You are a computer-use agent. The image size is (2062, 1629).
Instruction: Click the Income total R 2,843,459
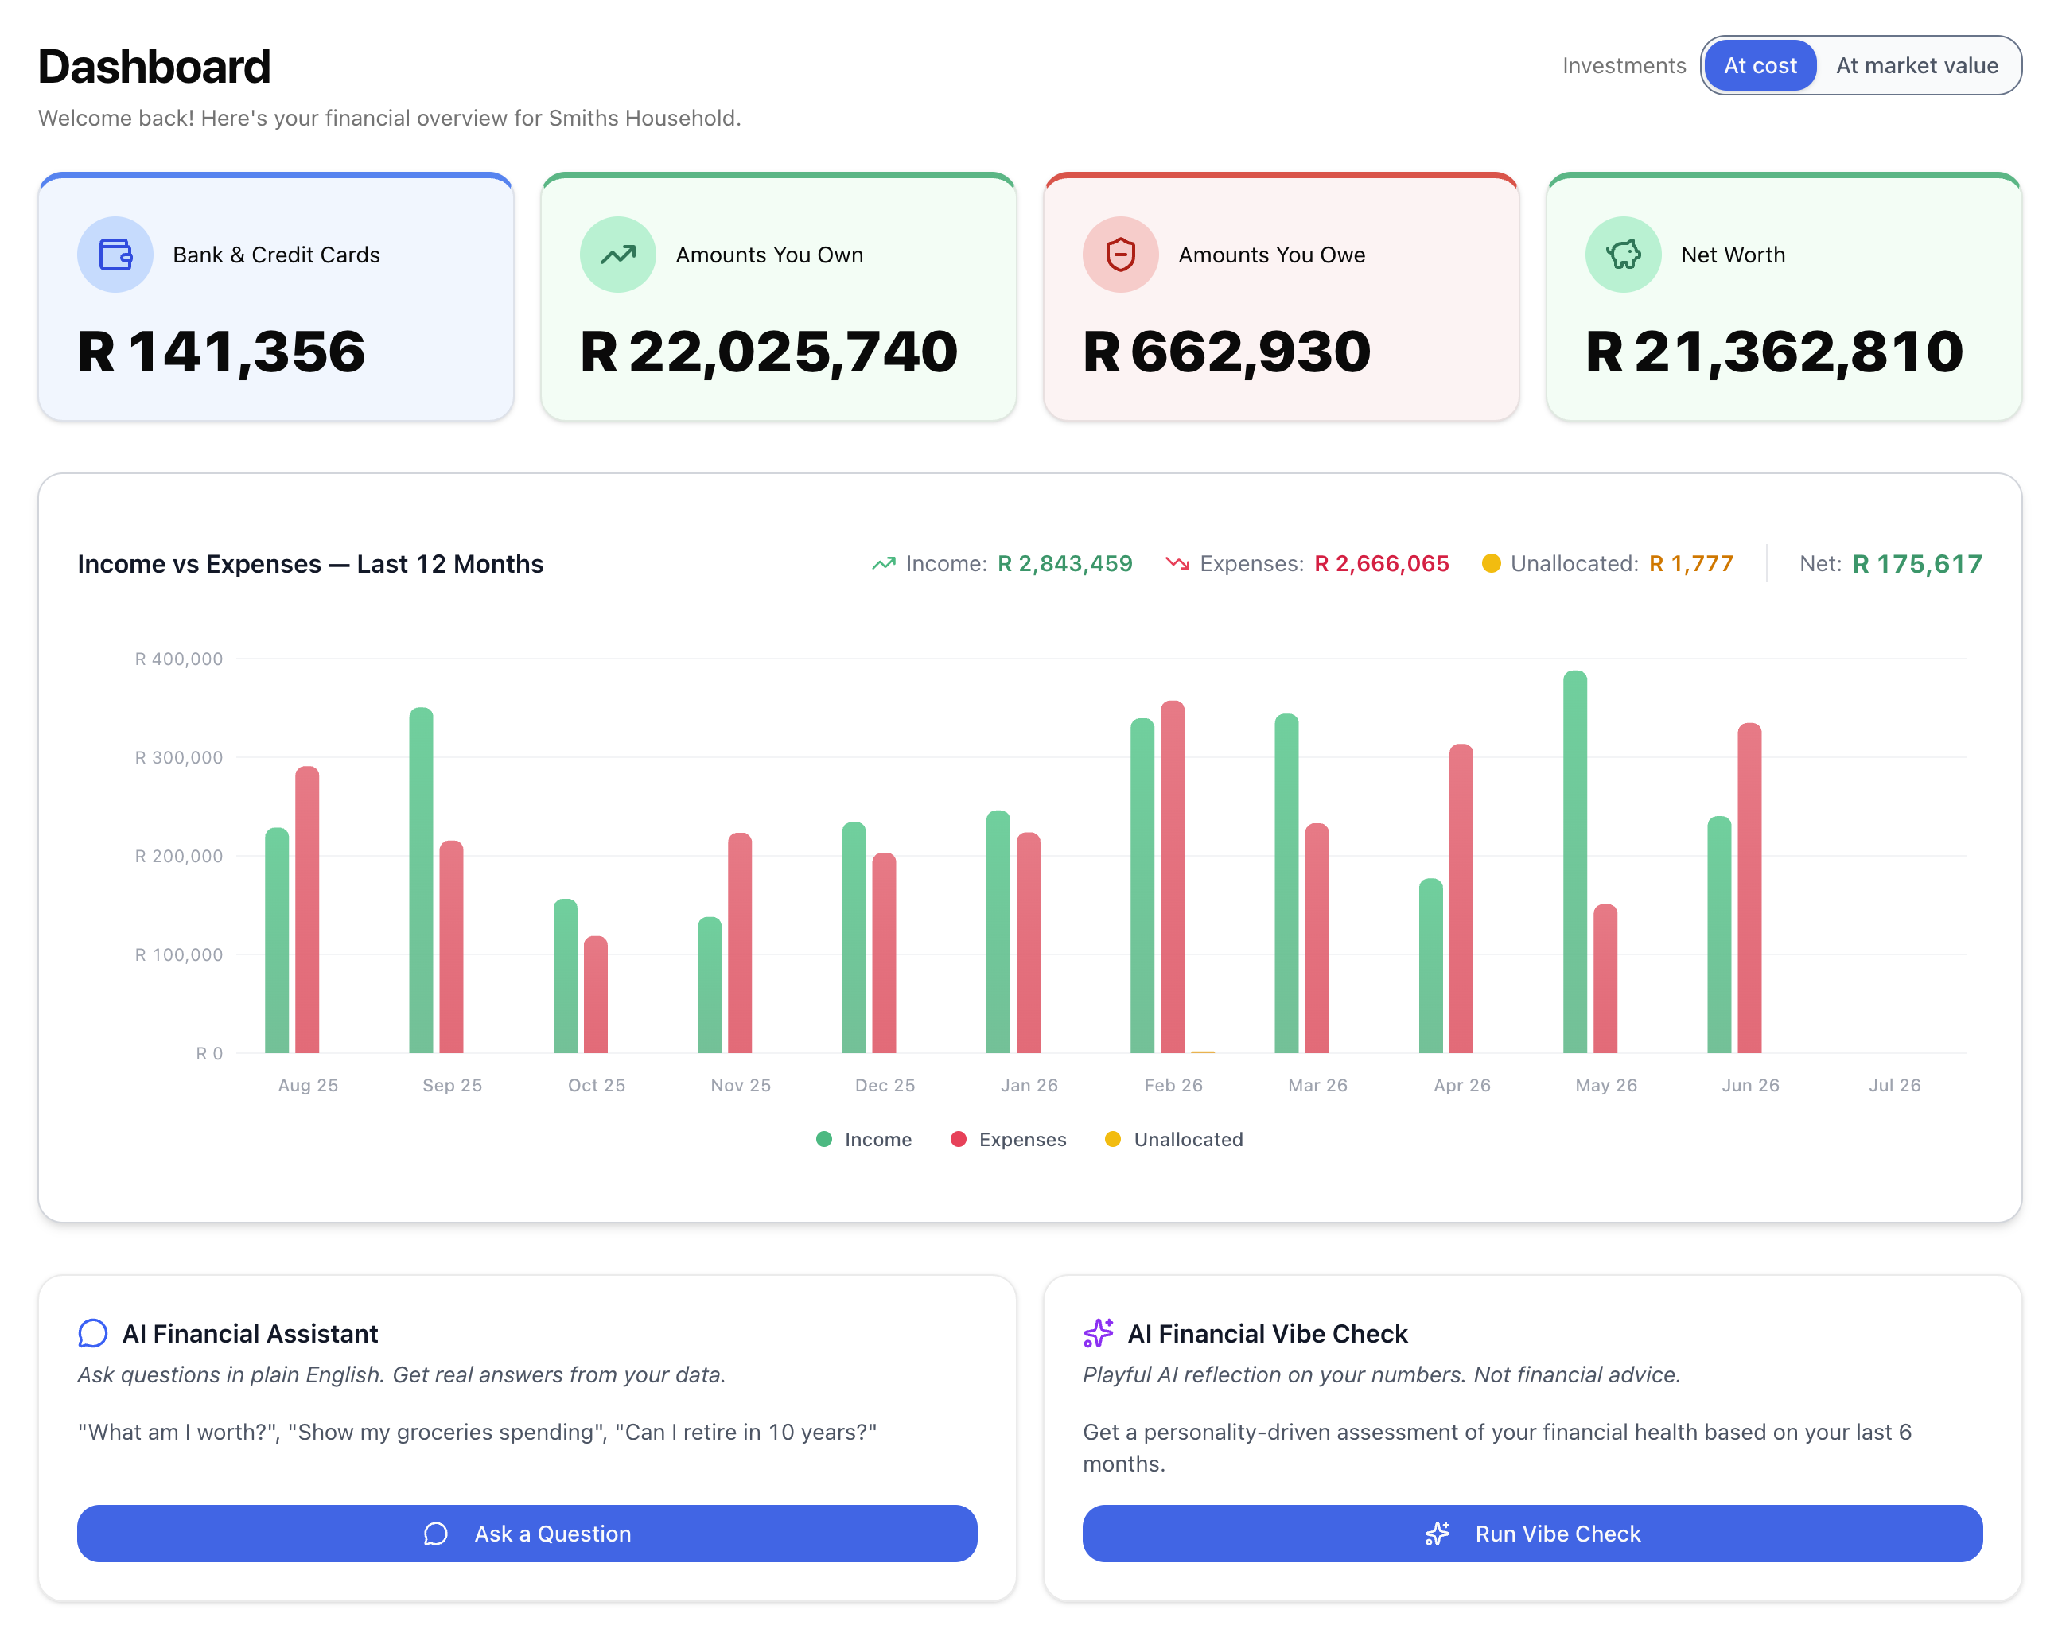pyautogui.click(x=1065, y=564)
